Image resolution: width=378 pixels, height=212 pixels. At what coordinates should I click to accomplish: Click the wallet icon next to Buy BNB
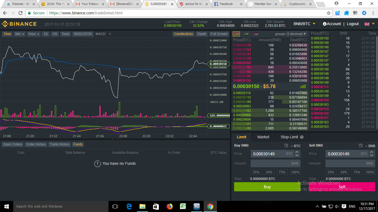(x=286, y=145)
